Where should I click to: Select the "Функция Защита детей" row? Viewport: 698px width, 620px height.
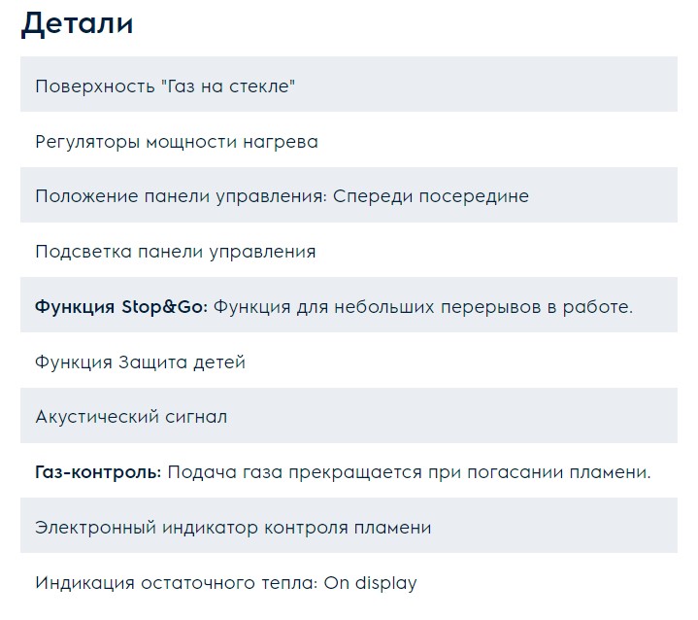[141, 362]
